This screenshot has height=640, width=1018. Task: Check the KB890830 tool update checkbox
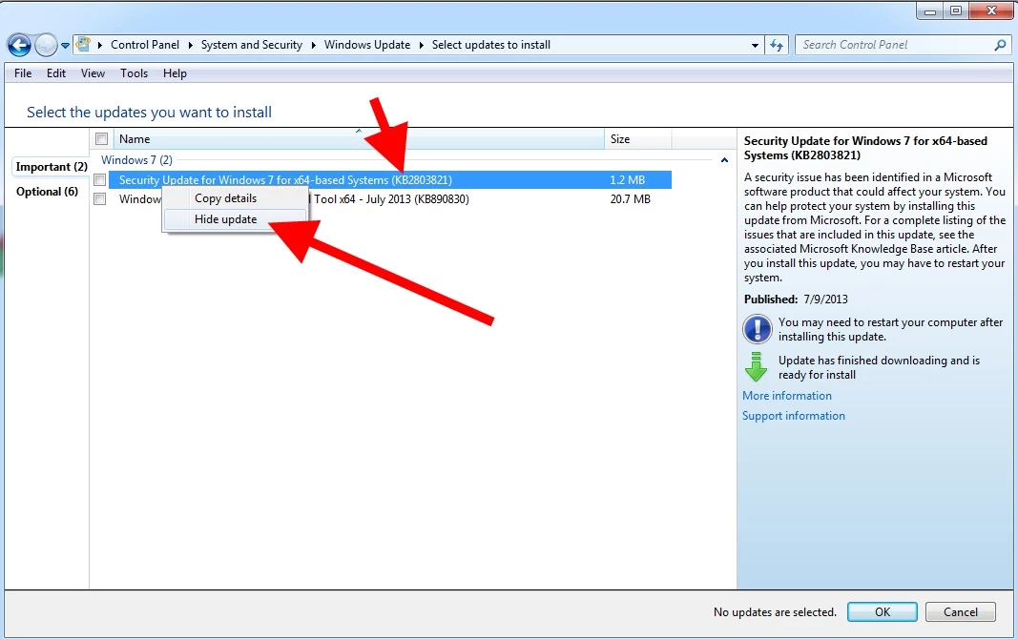pyautogui.click(x=100, y=199)
